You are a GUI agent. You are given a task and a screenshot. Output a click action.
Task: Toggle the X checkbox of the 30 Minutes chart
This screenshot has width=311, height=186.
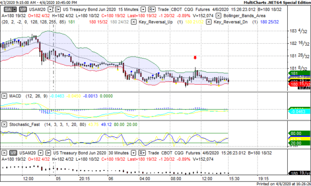coord(4,153)
